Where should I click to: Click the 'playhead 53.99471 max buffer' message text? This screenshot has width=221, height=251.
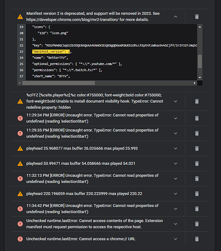pyautogui.click(x=81, y=164)
